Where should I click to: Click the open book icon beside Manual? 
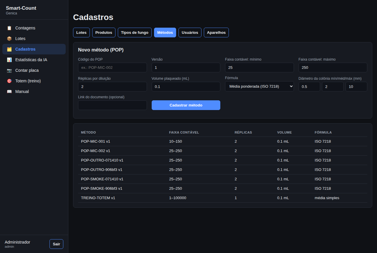(9, 91)
